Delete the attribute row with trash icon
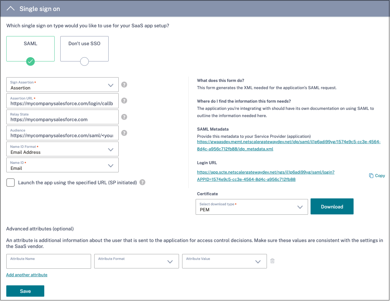This screenshot has height=302, width=390. [x=272, y=261]
